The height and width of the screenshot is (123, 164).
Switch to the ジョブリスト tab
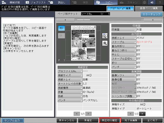tap(36, 2)
